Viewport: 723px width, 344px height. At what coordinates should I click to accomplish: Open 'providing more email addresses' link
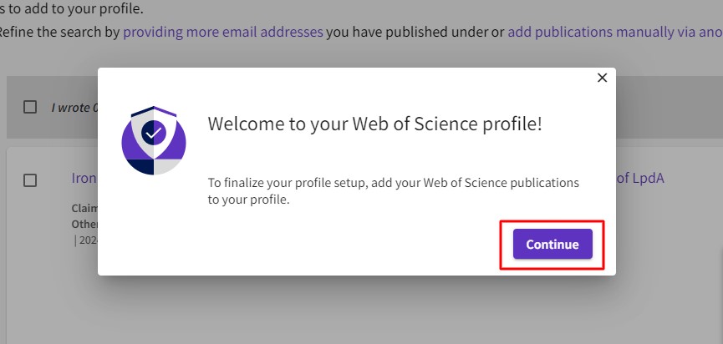tap(222, 33)
